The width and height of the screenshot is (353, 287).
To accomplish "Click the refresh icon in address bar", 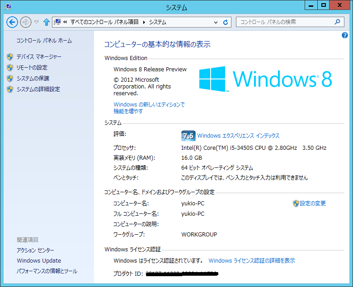I will coord(226,22).
